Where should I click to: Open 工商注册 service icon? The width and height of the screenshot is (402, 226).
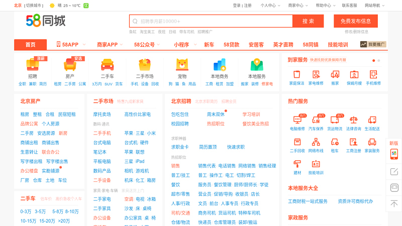click(x=354, y=142)
